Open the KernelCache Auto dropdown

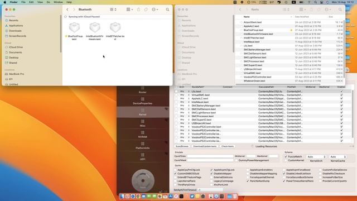coord(338,157)
